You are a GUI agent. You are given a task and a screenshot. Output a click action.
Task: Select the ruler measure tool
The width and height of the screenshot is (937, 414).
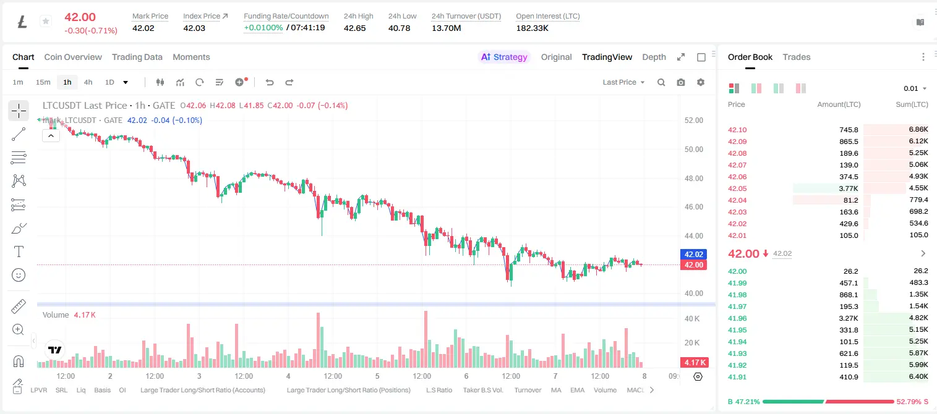pos(19,306)
